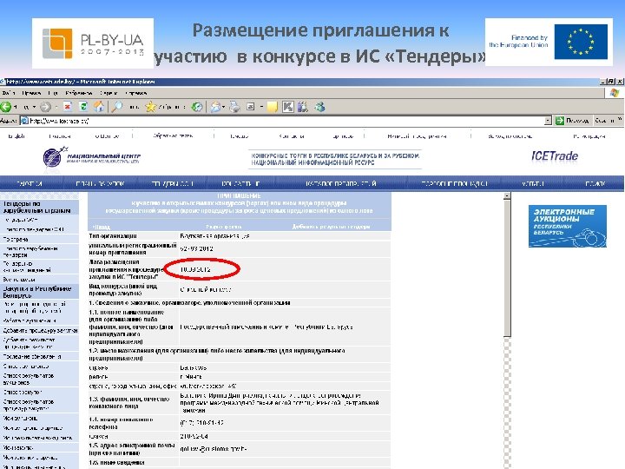Image resolution: width=625 pixels, height=469 pixels.
Task: Click Добавить процедуру закупки in sidebar
Action: point(39,330)
